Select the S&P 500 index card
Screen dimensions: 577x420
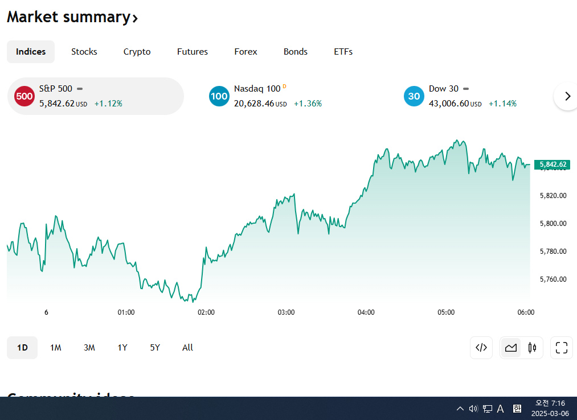96,96
